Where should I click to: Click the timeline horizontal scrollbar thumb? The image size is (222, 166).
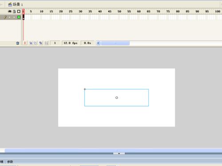[115, 43]
